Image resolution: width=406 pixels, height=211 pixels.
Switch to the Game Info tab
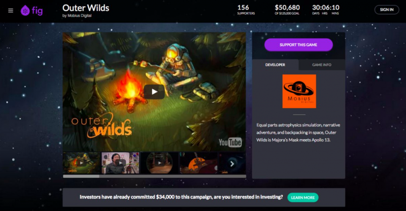click(322, 65)
